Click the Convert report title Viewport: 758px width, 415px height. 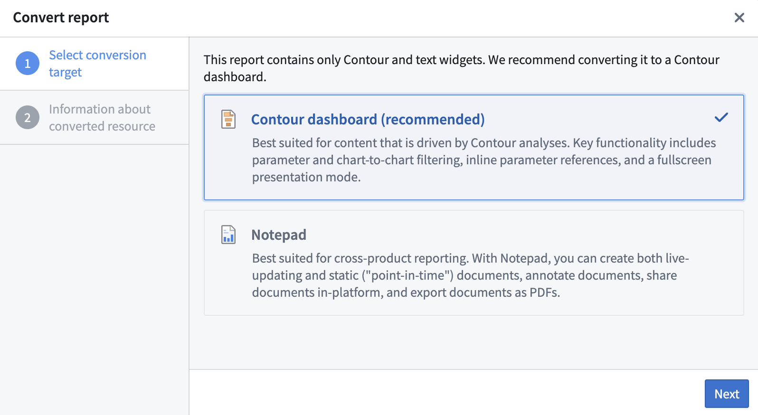pos(61,18)
